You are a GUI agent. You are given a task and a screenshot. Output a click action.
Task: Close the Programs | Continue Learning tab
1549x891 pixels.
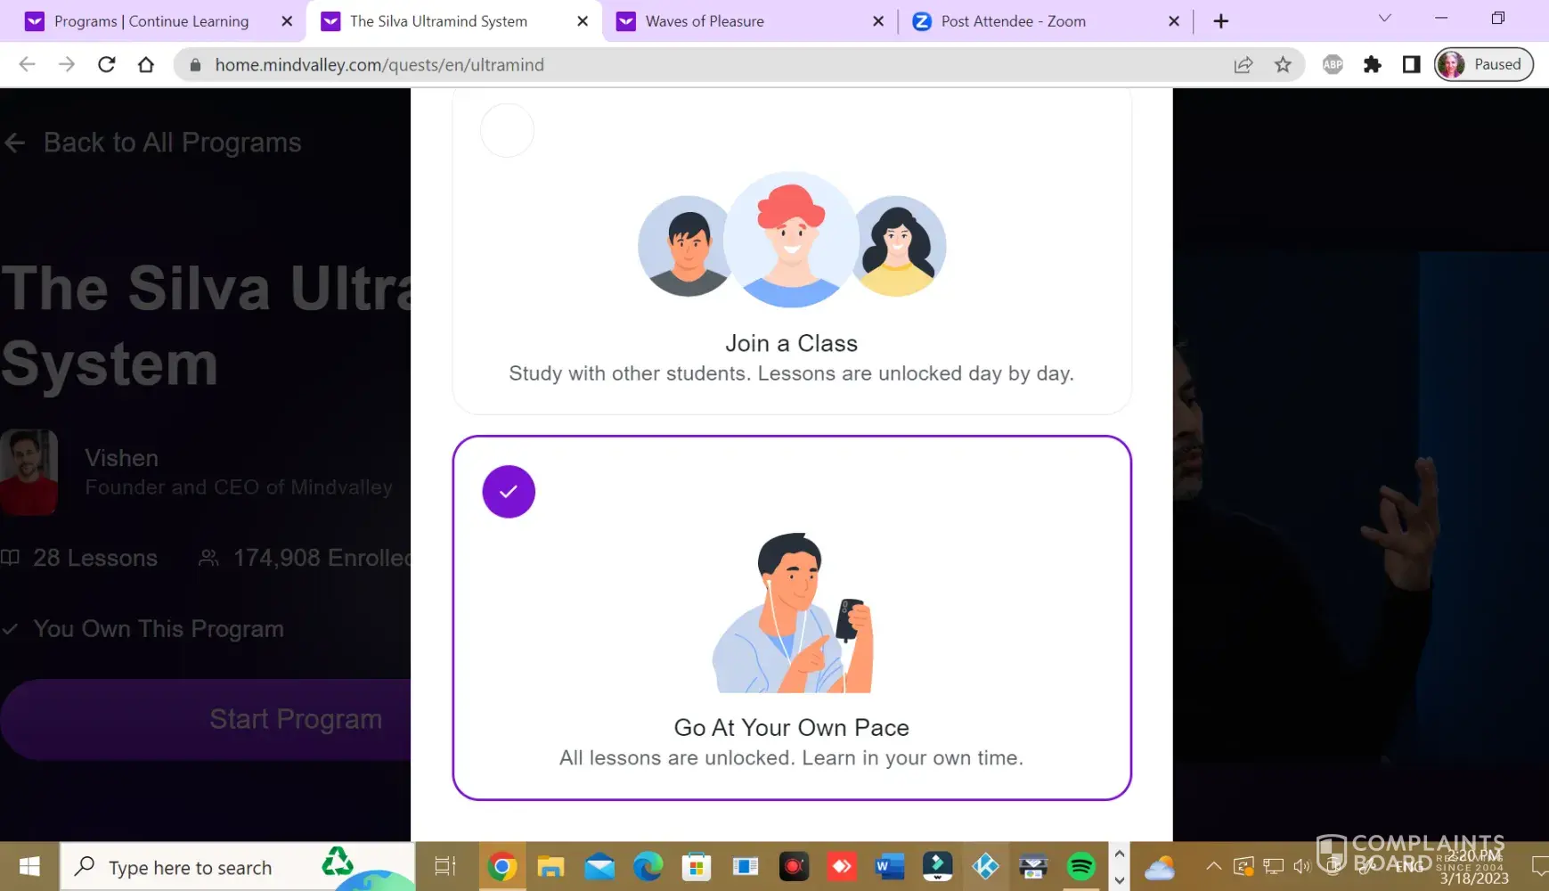[287, 21]
